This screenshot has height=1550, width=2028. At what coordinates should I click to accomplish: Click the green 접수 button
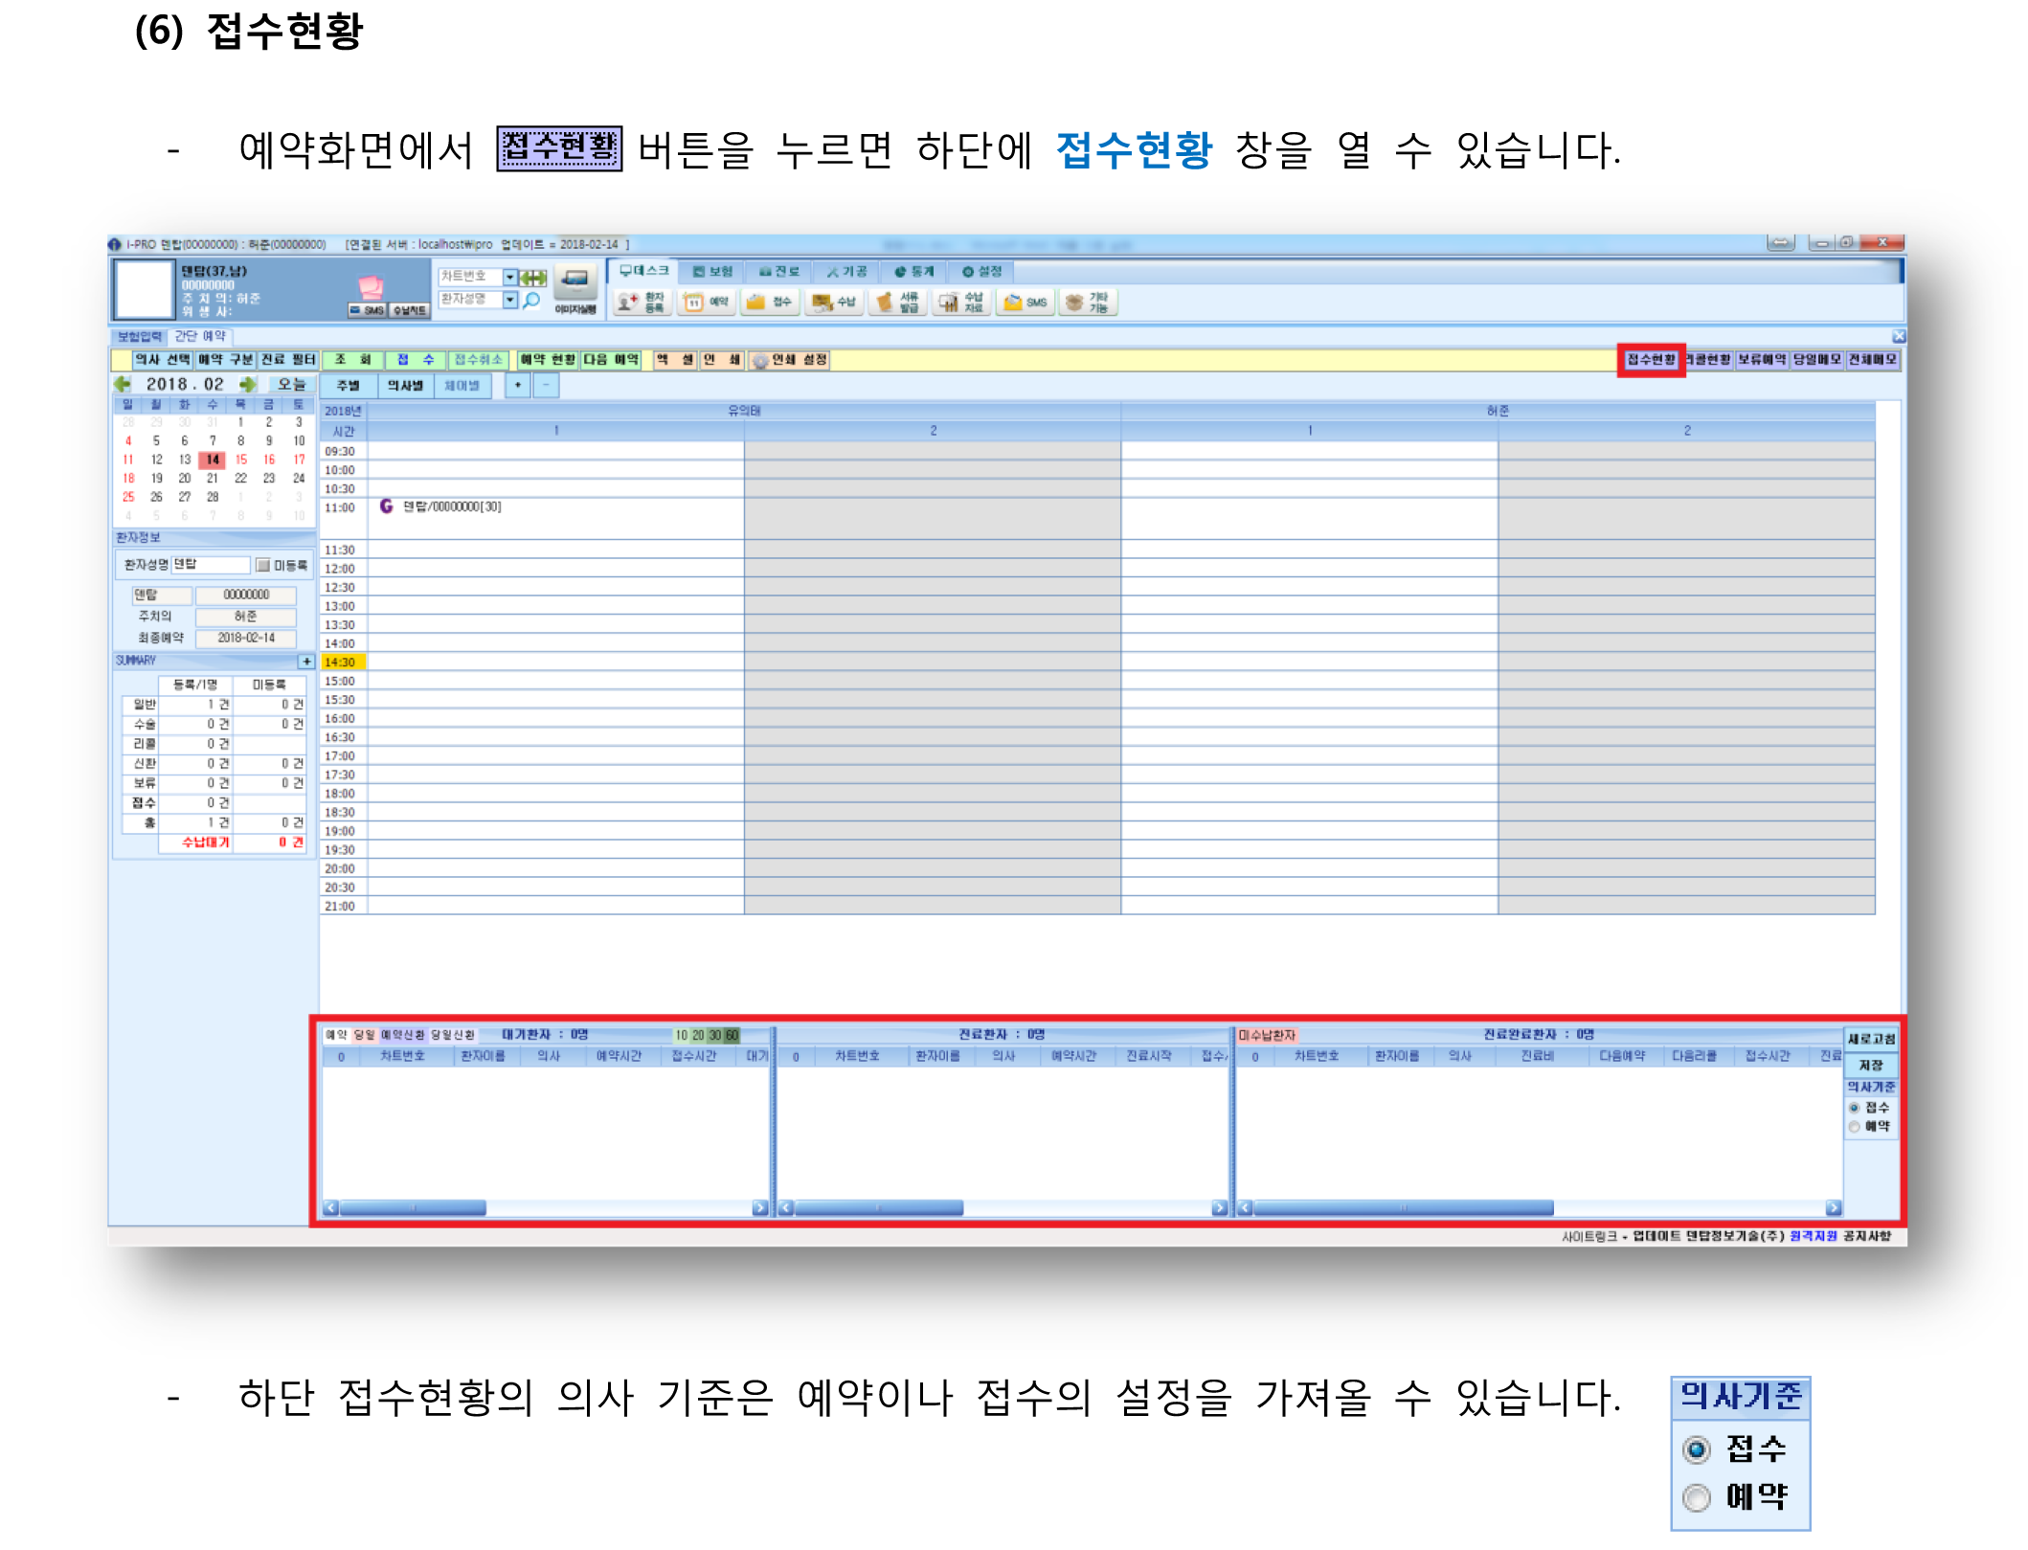416,360
